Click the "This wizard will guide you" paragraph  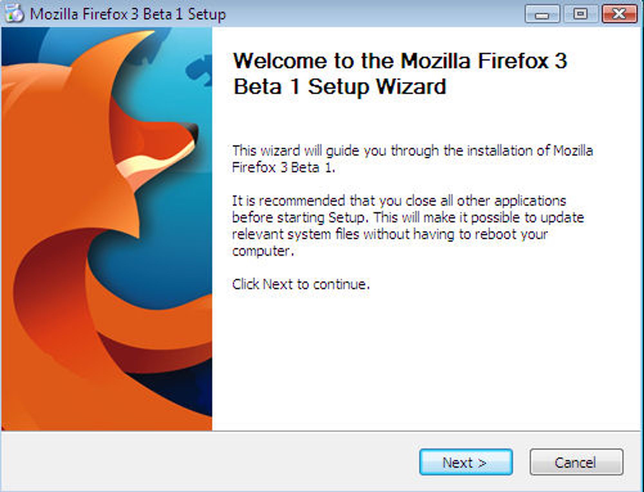point(412,159)
